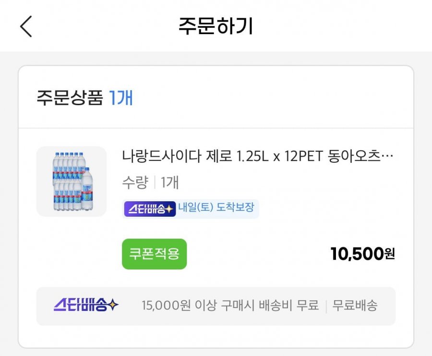Click the 수량 label
The width and height of the screenshot is (432, 356).
(135, 183)
